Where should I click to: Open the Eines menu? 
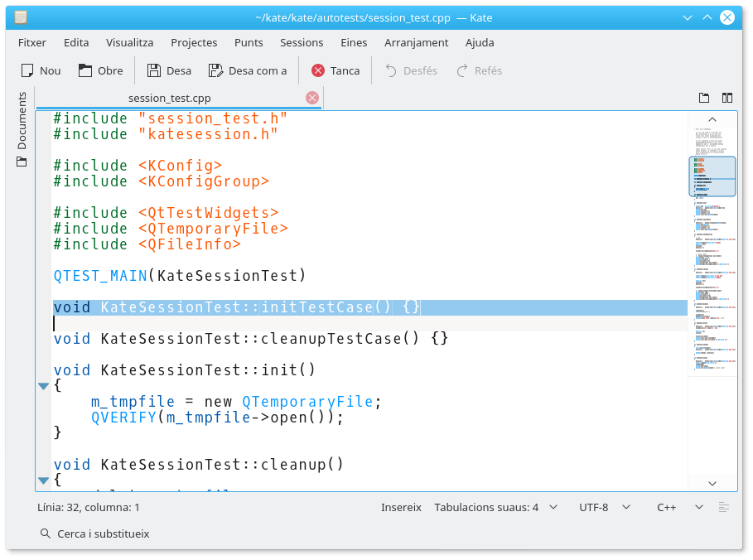click(354, 42)
